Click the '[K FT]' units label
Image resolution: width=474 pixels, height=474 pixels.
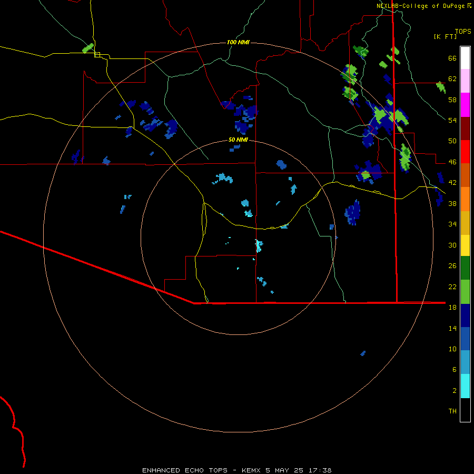(x=445, y=36)
